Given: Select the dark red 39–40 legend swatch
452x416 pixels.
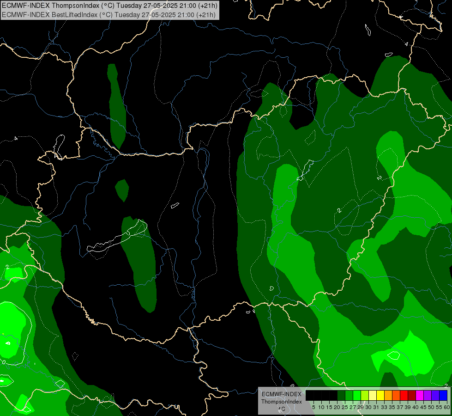Looking at the screenshot, I should pos(412,395).
